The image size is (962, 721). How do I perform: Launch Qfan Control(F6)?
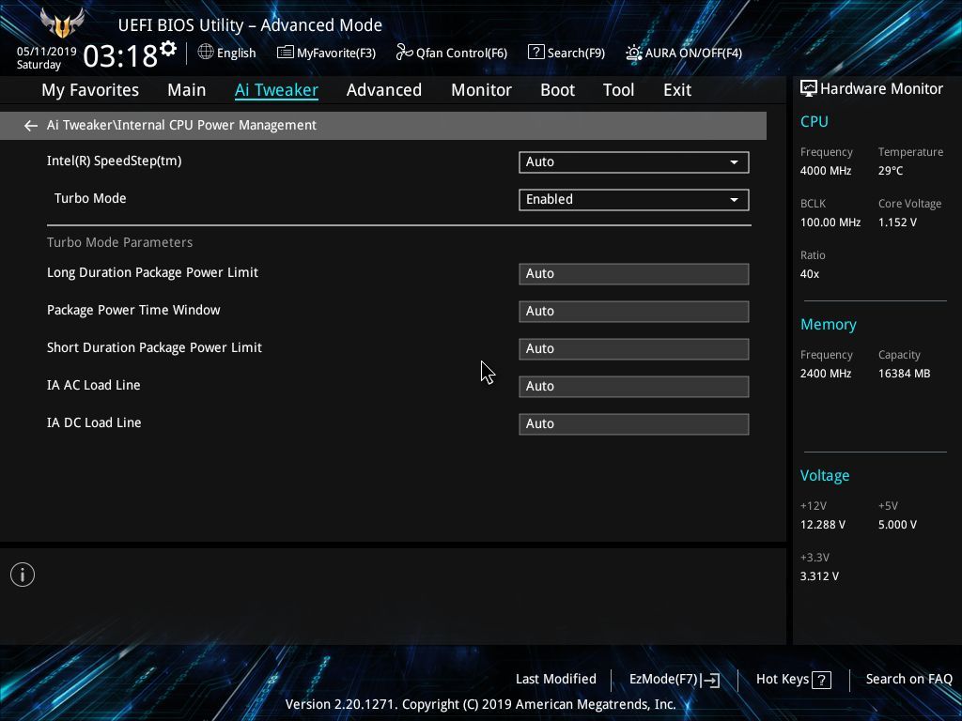[461, 53]
